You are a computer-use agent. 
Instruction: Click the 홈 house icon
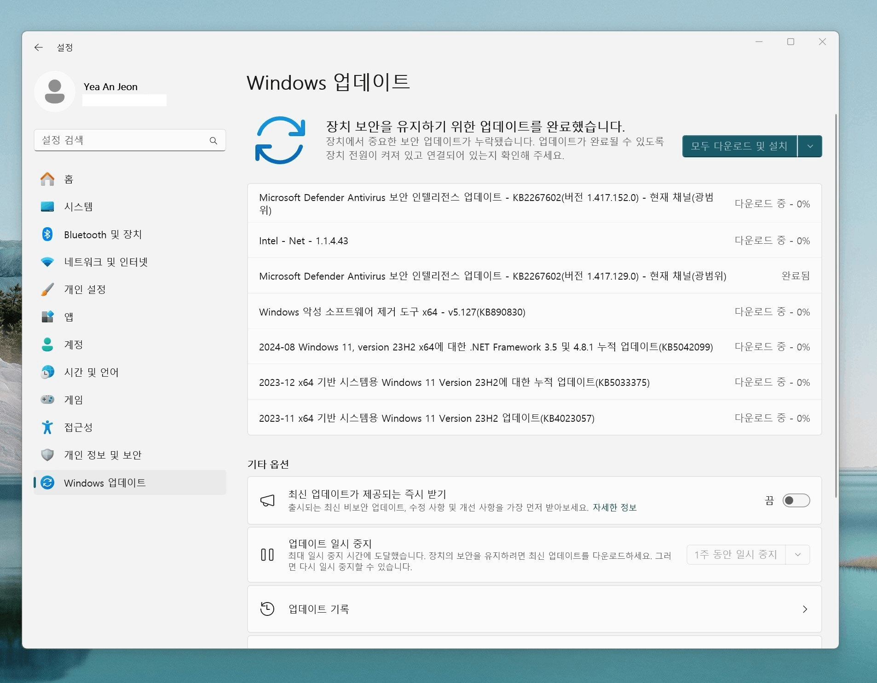(x=47, y=179)
